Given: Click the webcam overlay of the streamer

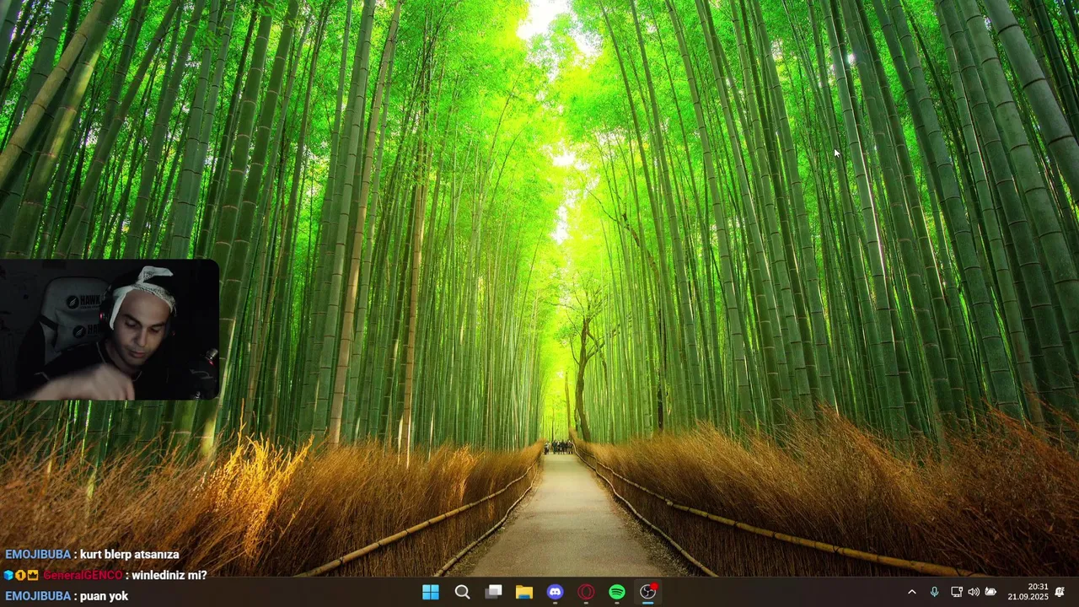Looking at the screenshot, I should pyautogui.click(x=110, y=329).
